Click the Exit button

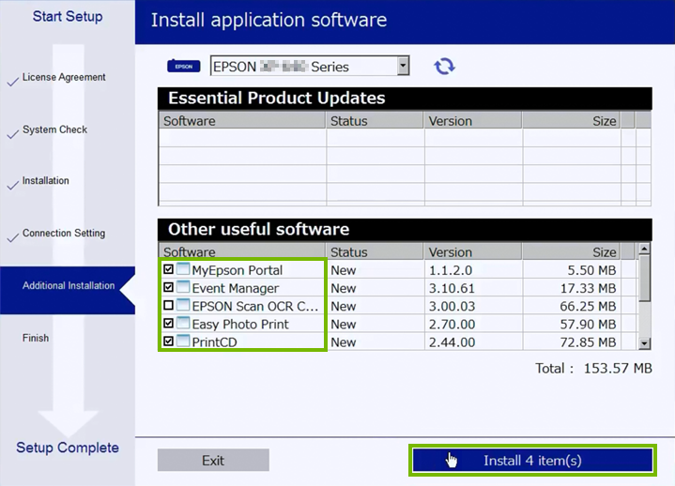pos(213,460)
